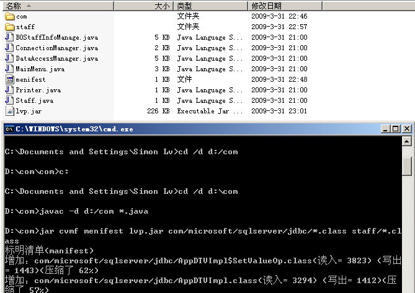Click the cmd vertical scrollbar thumb
The width and height of the screenshot is (415, 293).
point(406,166)
